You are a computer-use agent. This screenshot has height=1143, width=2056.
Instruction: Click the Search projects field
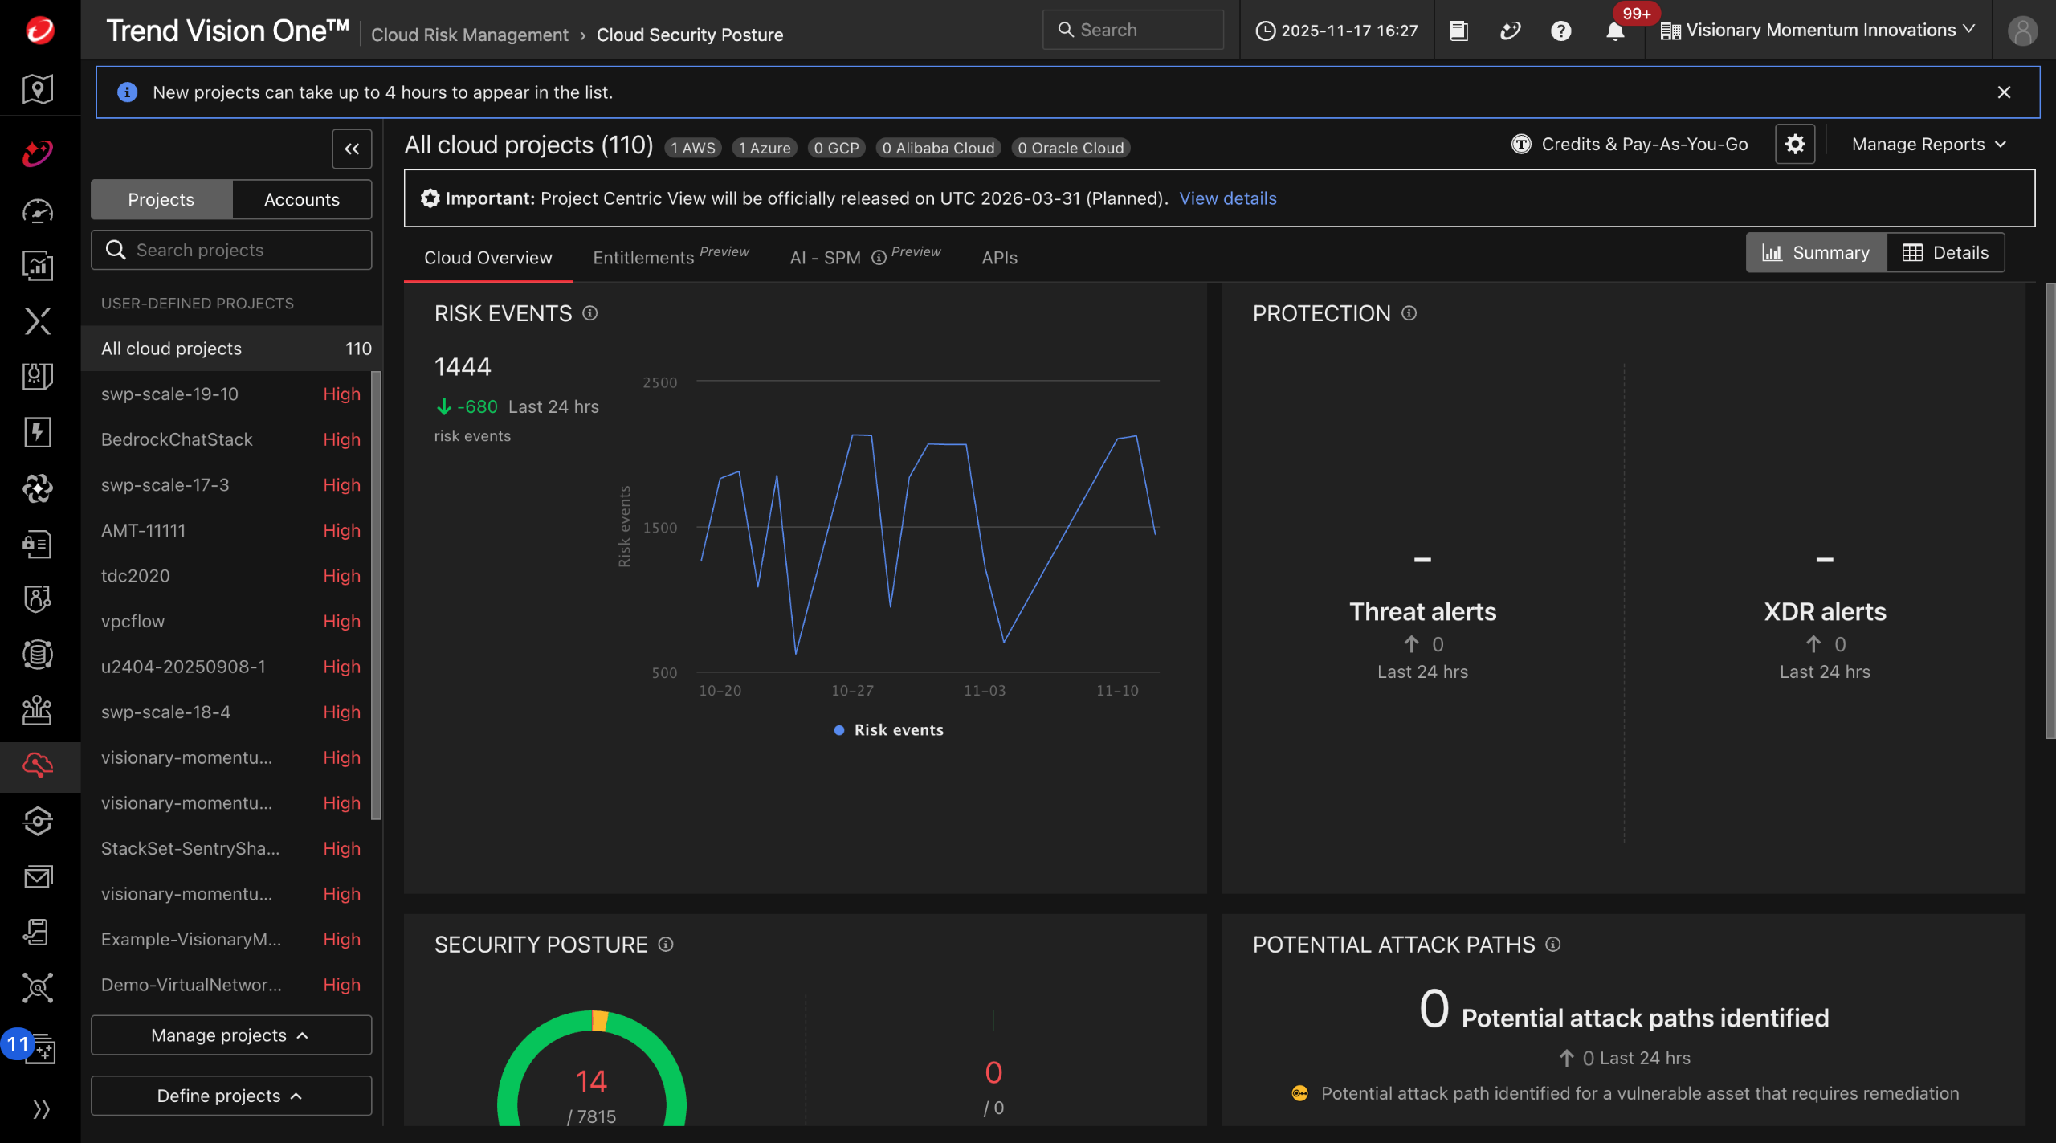pyautogui.click(x=231, y=250)
